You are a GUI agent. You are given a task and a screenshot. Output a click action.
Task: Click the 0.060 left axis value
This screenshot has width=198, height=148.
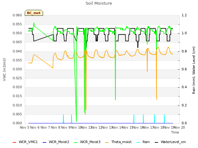17,15
